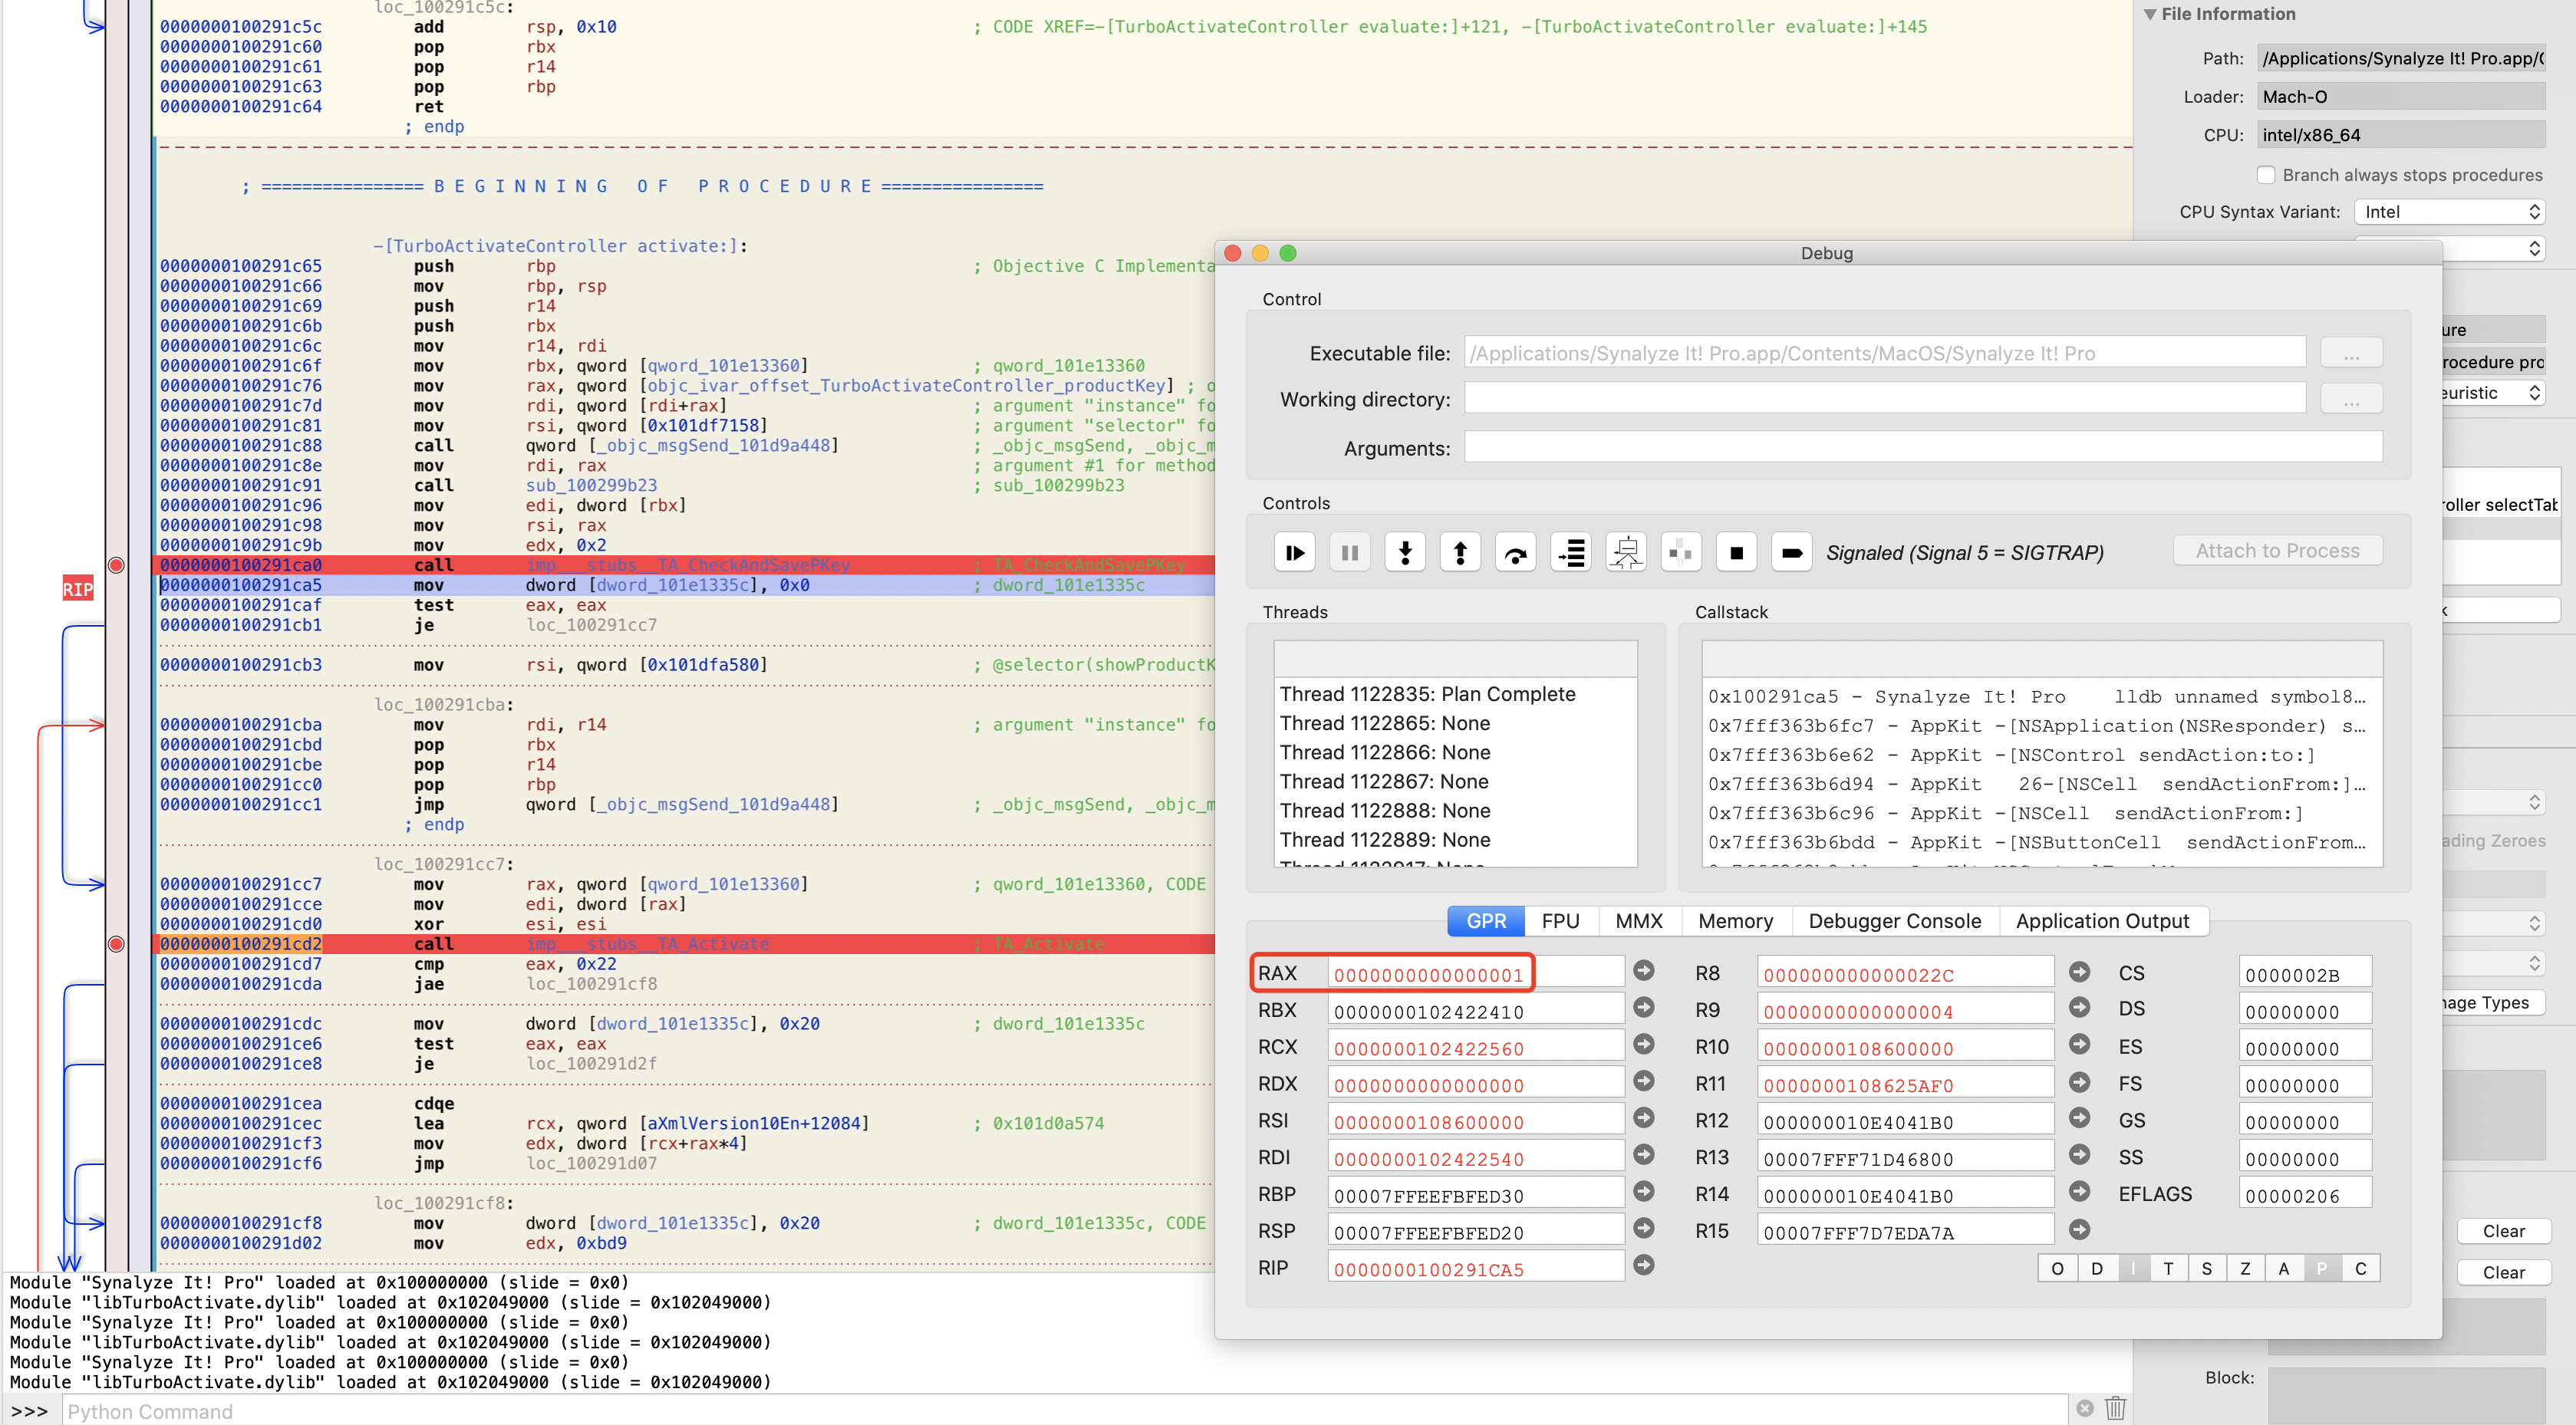This screenshot has width=2576, height=1425.
Task: Click the arrow button next to RAX
Action: click(1643, 970)
